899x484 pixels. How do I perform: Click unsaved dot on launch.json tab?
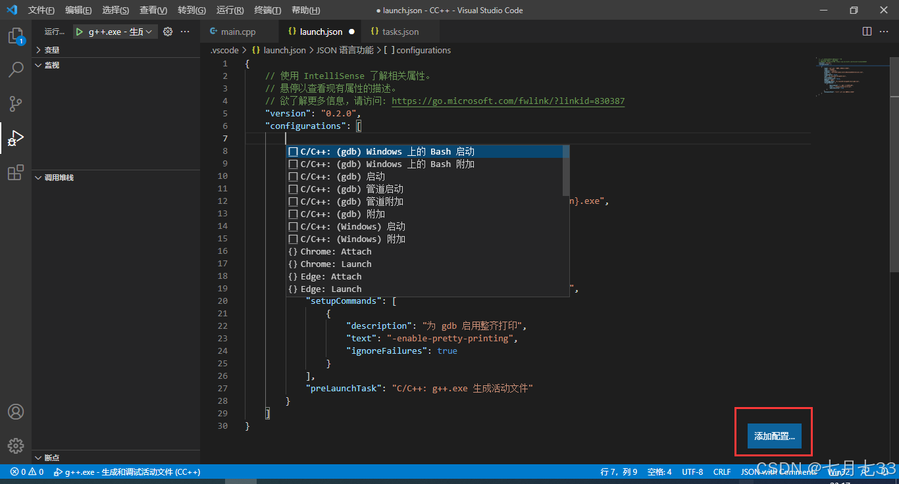click(x=351, y=32)
